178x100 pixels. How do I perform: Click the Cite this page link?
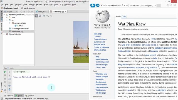point(101,93)
